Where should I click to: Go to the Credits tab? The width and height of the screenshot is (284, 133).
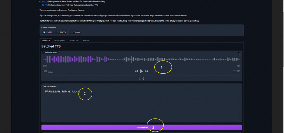tap(86, 40)
